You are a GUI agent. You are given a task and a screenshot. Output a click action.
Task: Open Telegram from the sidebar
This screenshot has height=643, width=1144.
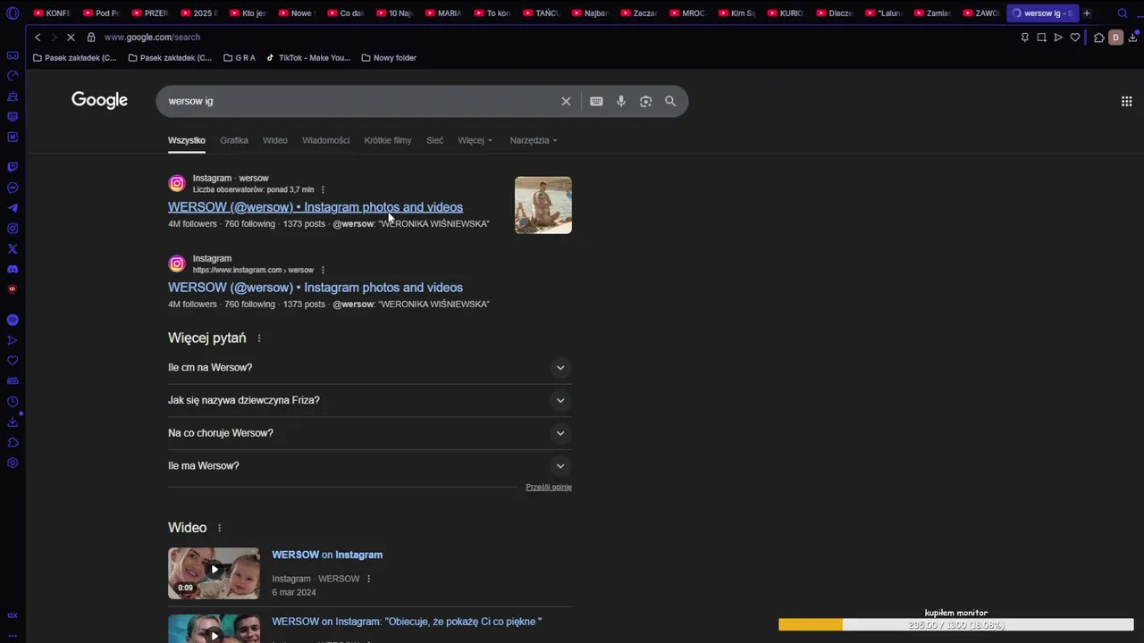coord(13,208)
